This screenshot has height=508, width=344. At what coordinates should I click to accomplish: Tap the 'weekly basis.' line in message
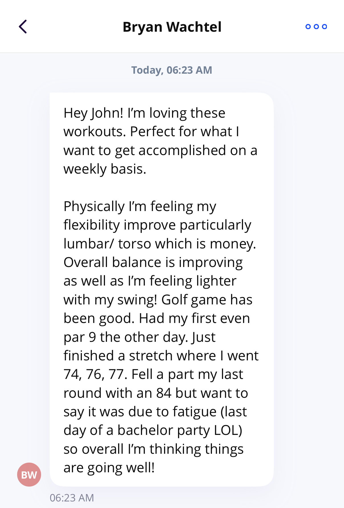tap(105, 169)
